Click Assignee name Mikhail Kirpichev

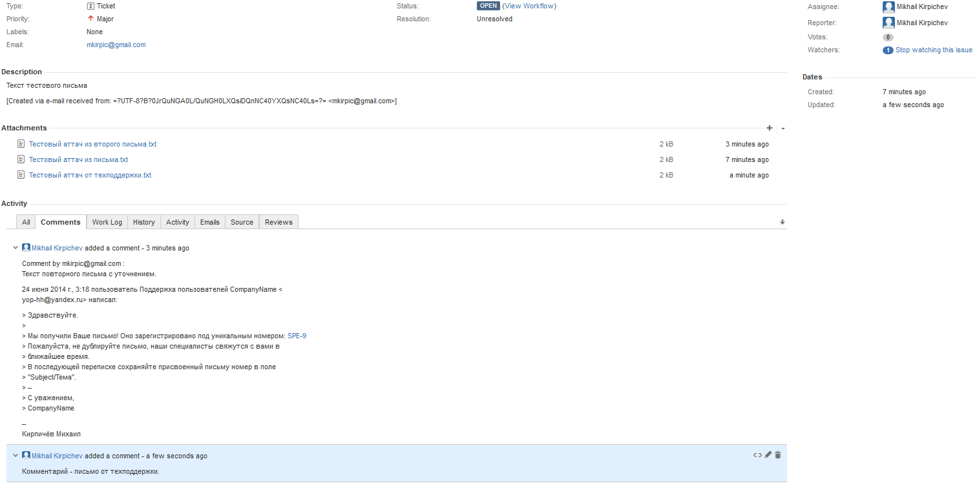(922, 6)
